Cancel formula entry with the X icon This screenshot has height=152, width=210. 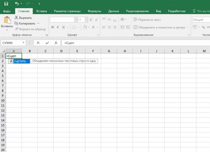point(38,43)
